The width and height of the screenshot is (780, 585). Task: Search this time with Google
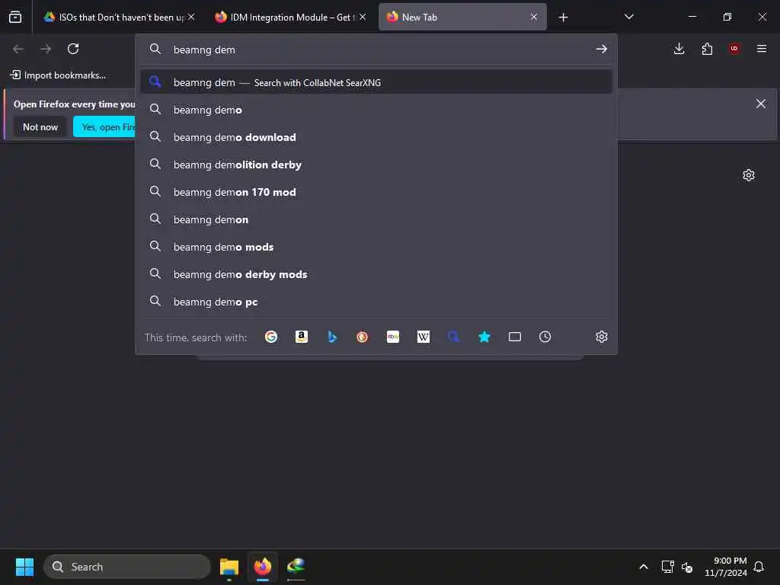tap(270, 337)
